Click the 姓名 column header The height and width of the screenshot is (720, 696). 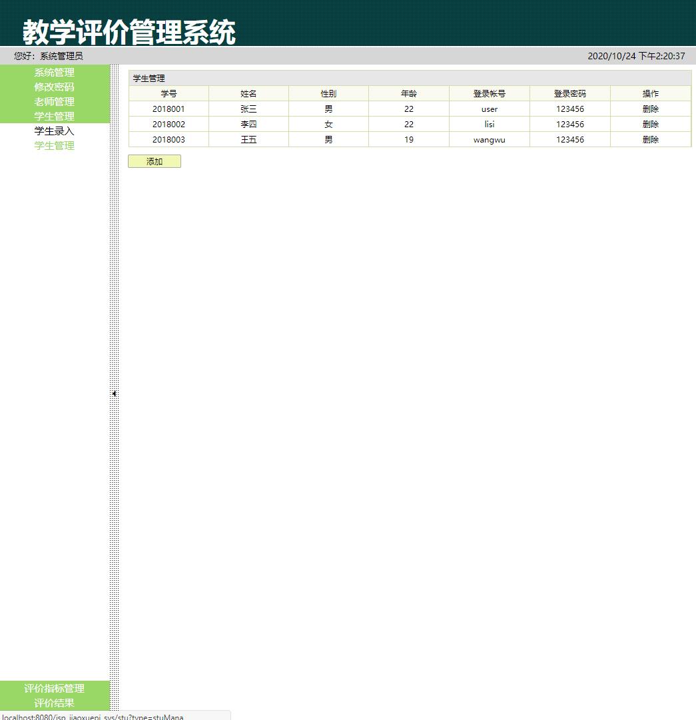248,93
